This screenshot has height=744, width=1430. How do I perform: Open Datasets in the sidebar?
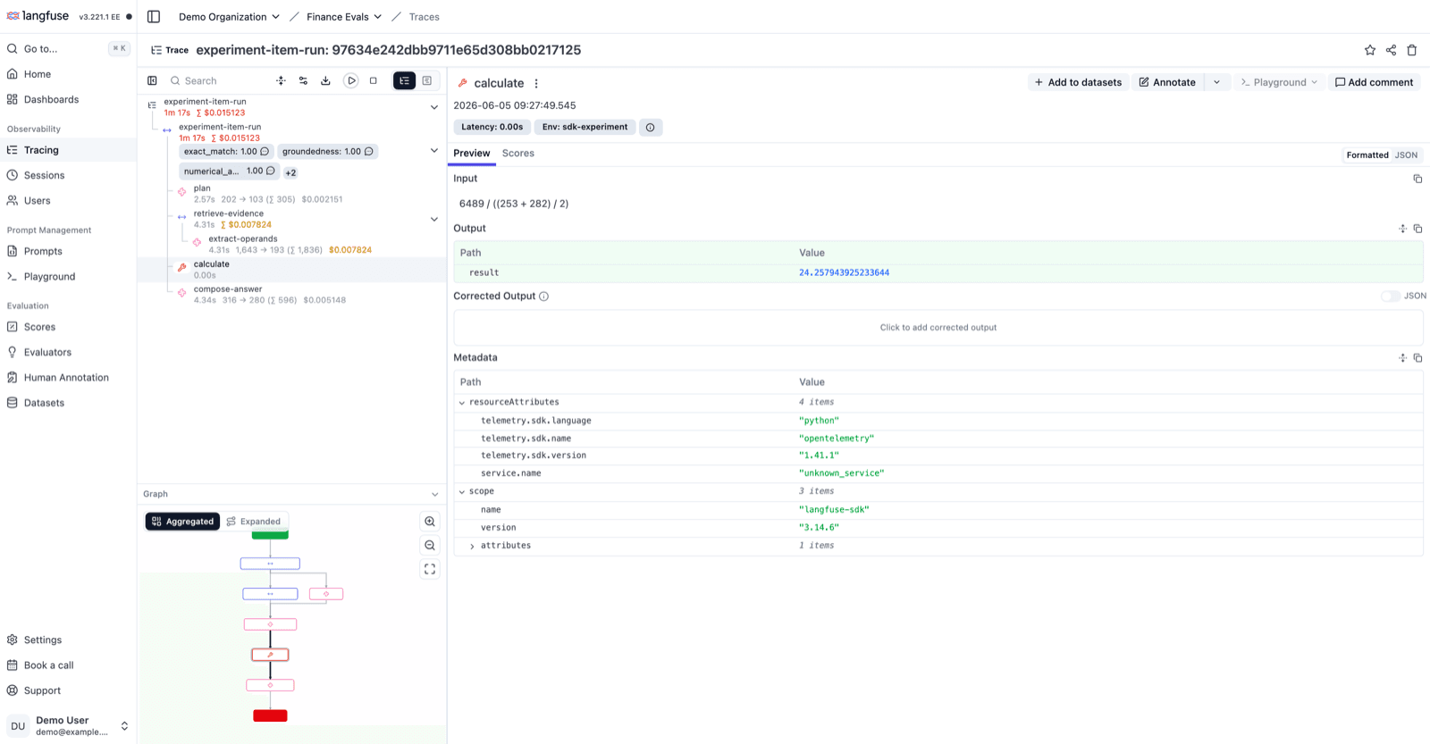[68, 403]
